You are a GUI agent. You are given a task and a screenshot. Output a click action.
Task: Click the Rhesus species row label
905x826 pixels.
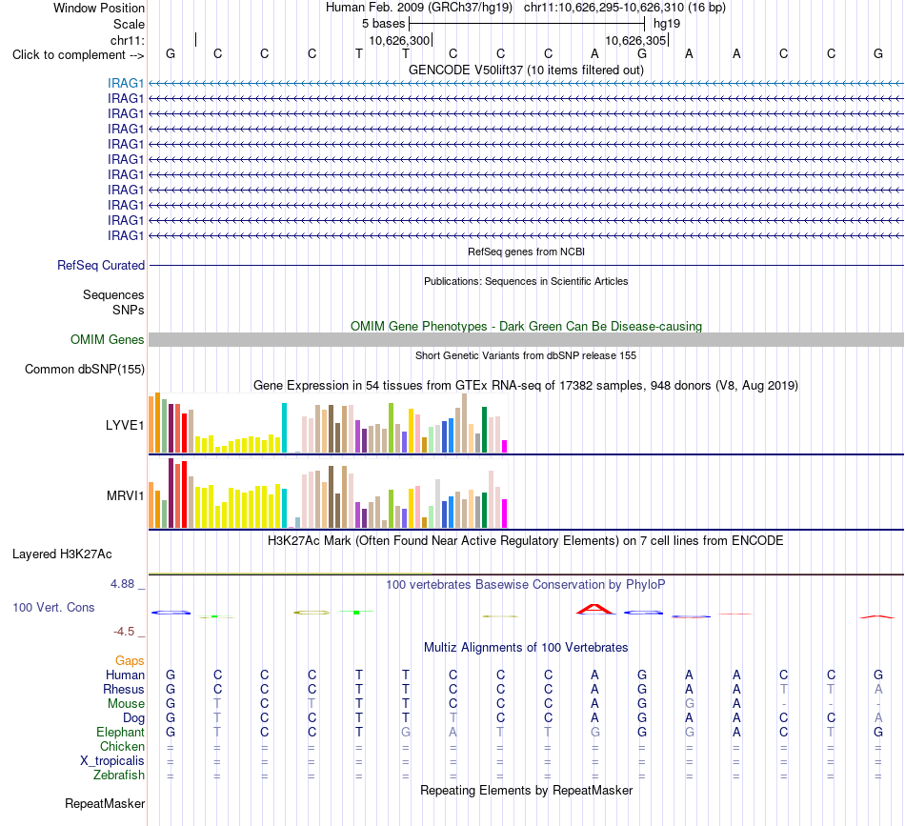tap(124, 689)
